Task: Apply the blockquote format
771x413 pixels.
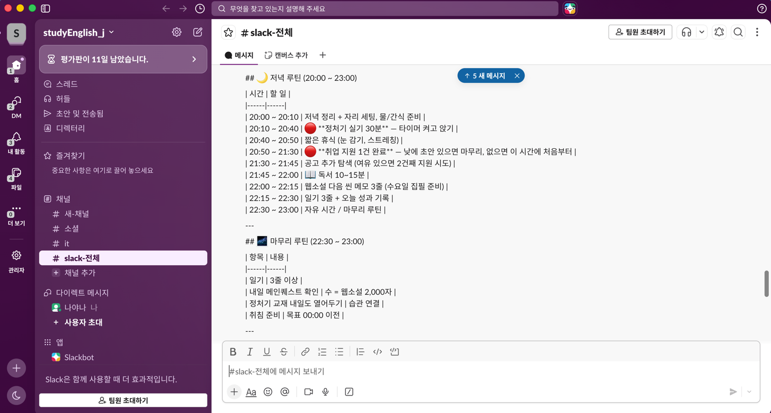Action: [360, 352]
